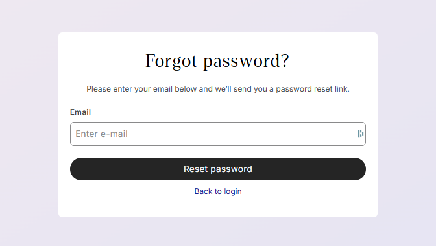Screen dimensions: 436x246
Task: Click the word Reset on the dark button
Action: point(195,169)
